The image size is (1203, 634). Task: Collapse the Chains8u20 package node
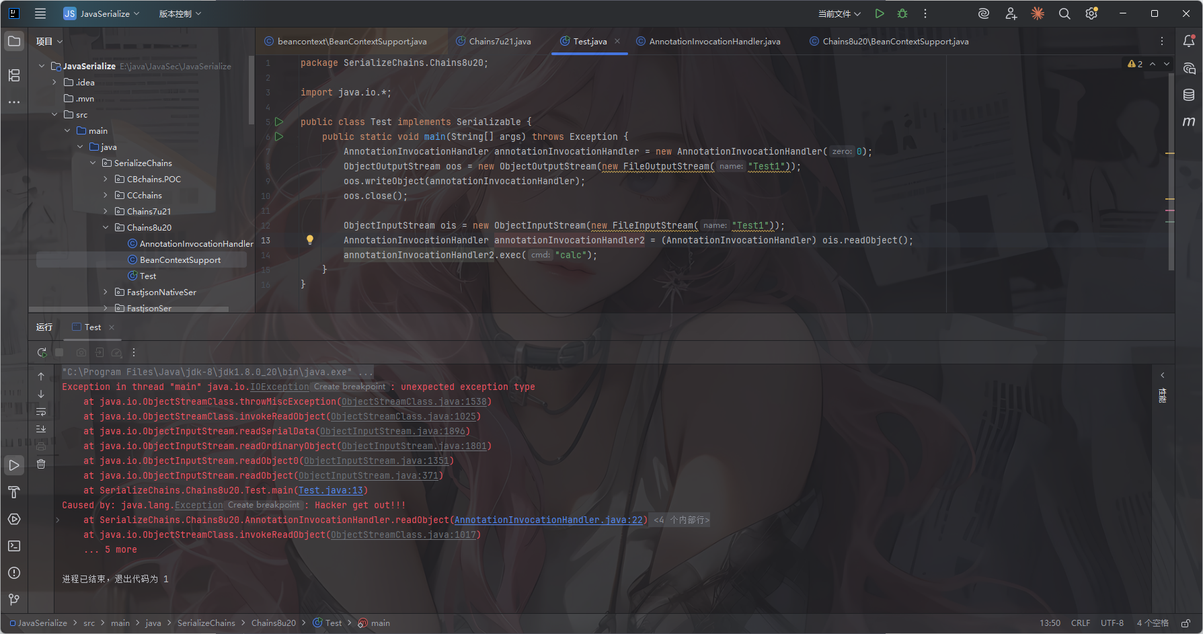(x=106, y=228)
